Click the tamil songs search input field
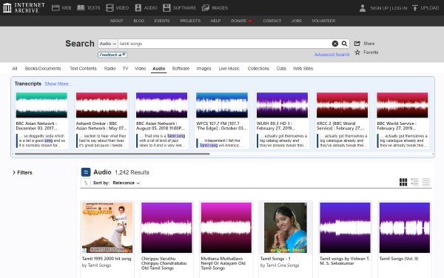The height and width of the screenshot is (278, 444). 224,44
